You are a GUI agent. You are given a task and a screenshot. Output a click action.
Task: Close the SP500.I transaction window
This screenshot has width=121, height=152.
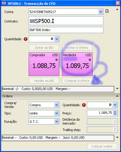[x=118, y=3]
